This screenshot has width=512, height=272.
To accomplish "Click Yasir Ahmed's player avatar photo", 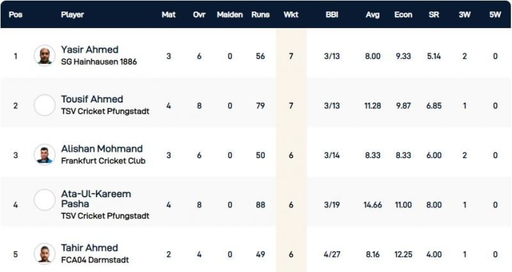I will [x=45, y=55].
